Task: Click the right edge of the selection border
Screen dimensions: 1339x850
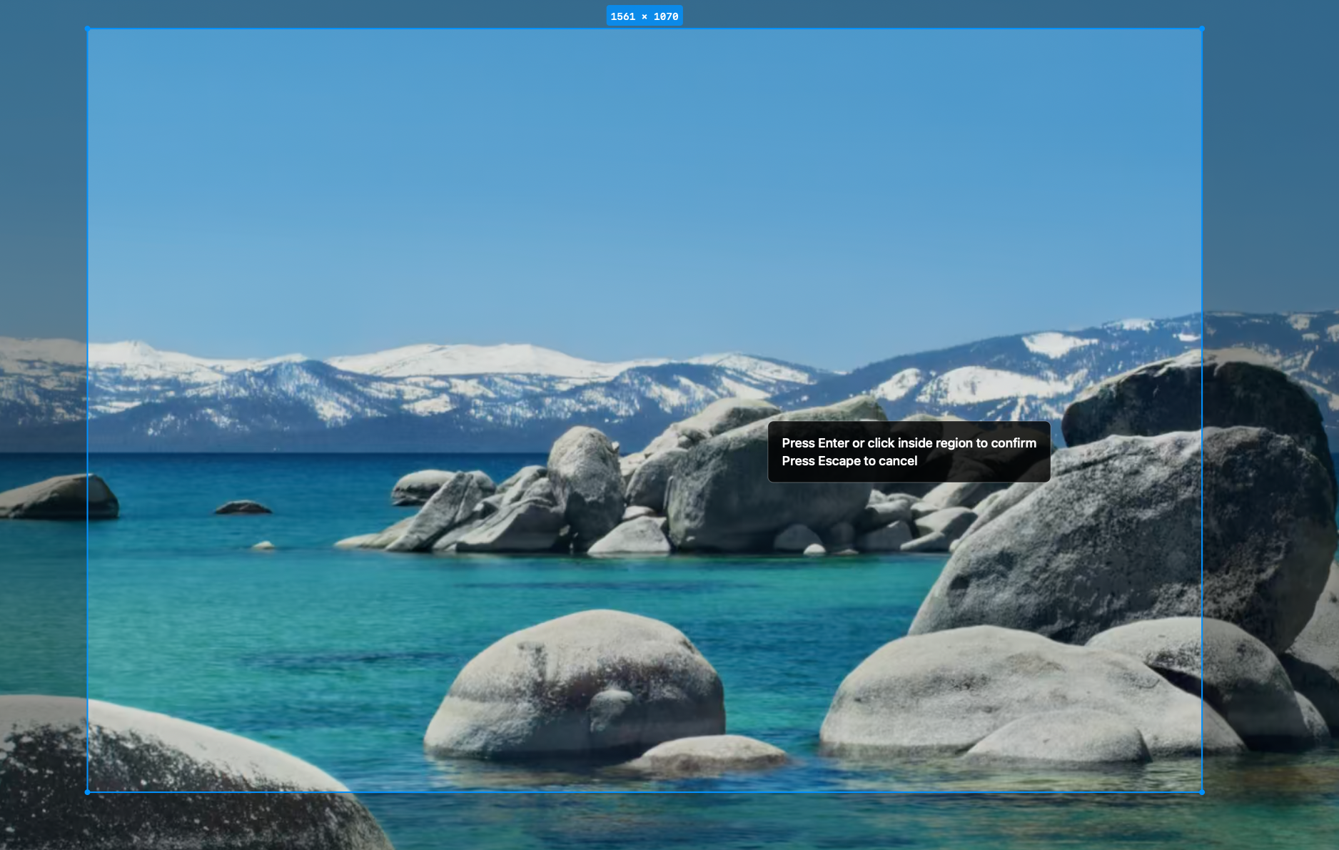Action: pos(1202,214)
